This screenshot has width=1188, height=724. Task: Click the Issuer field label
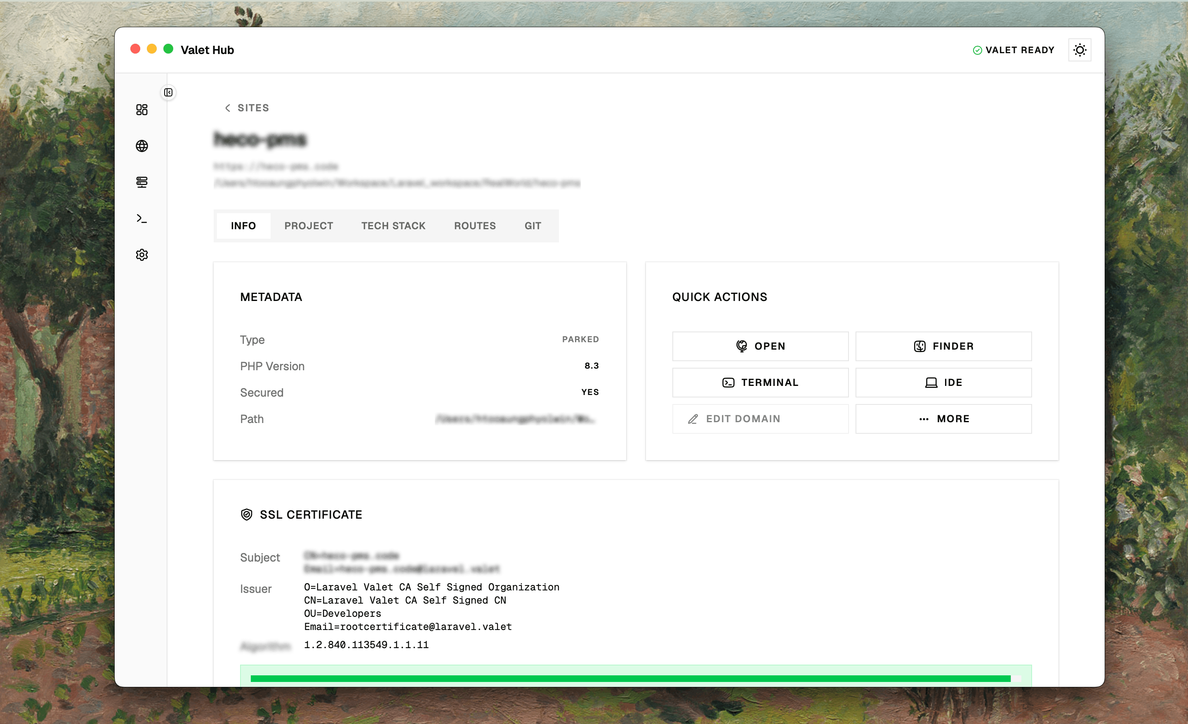[x=255, y=589]
